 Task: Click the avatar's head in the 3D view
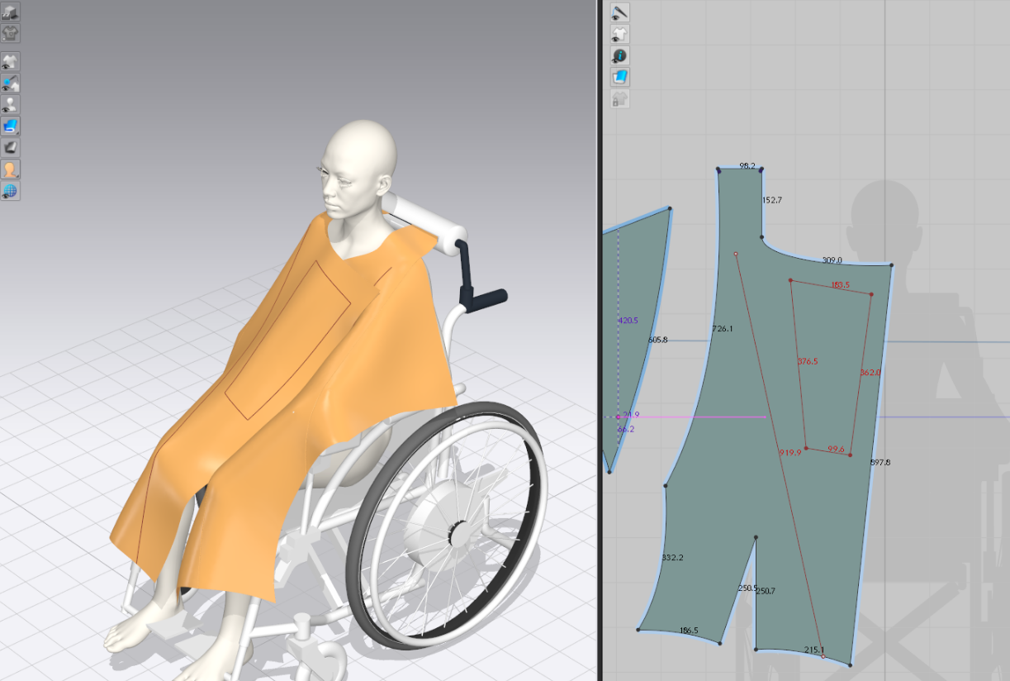(359, 169)
